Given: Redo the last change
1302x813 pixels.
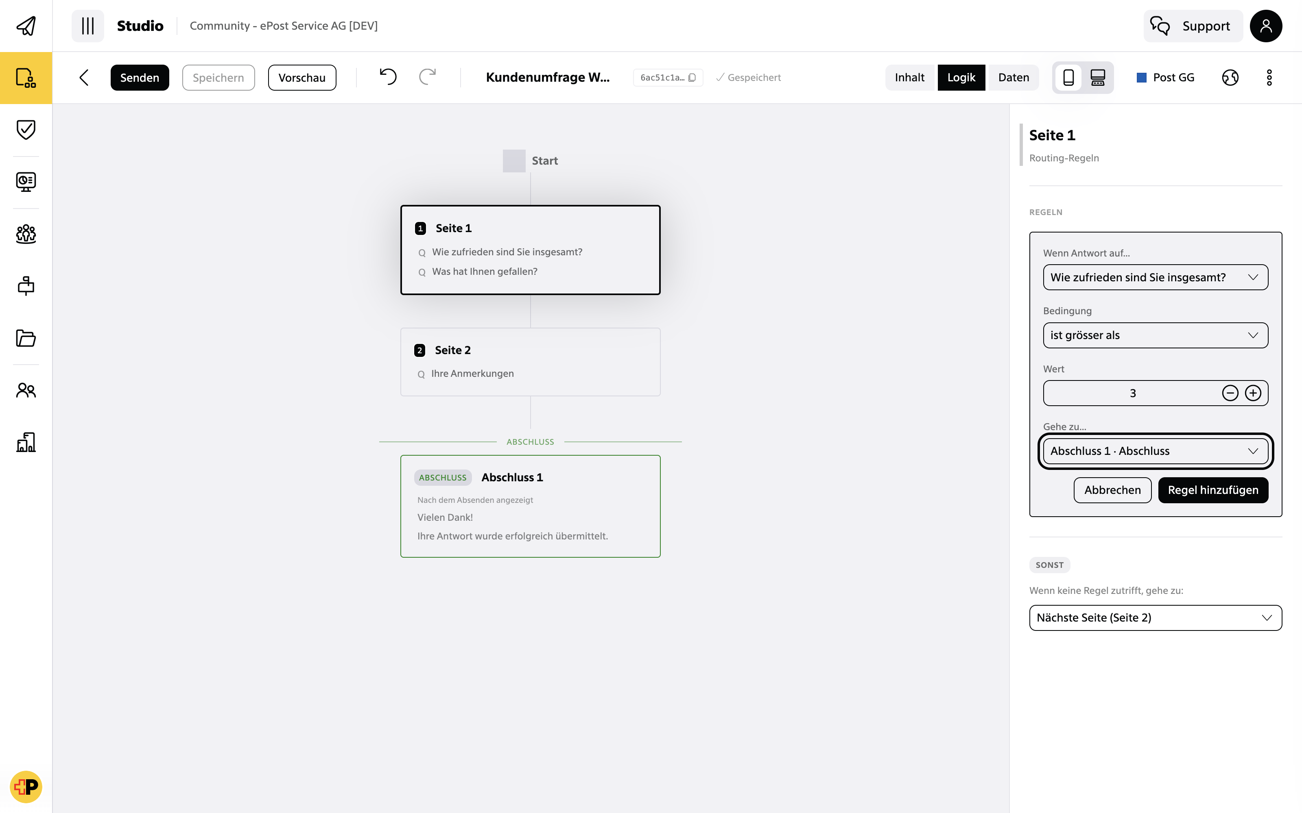Looking at the screenshot, I should coord(427,77).
